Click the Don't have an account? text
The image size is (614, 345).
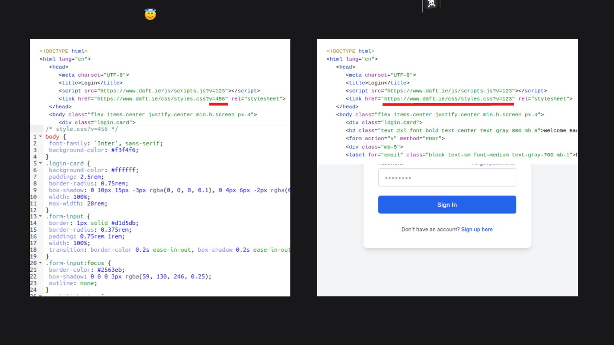(430, 230)
